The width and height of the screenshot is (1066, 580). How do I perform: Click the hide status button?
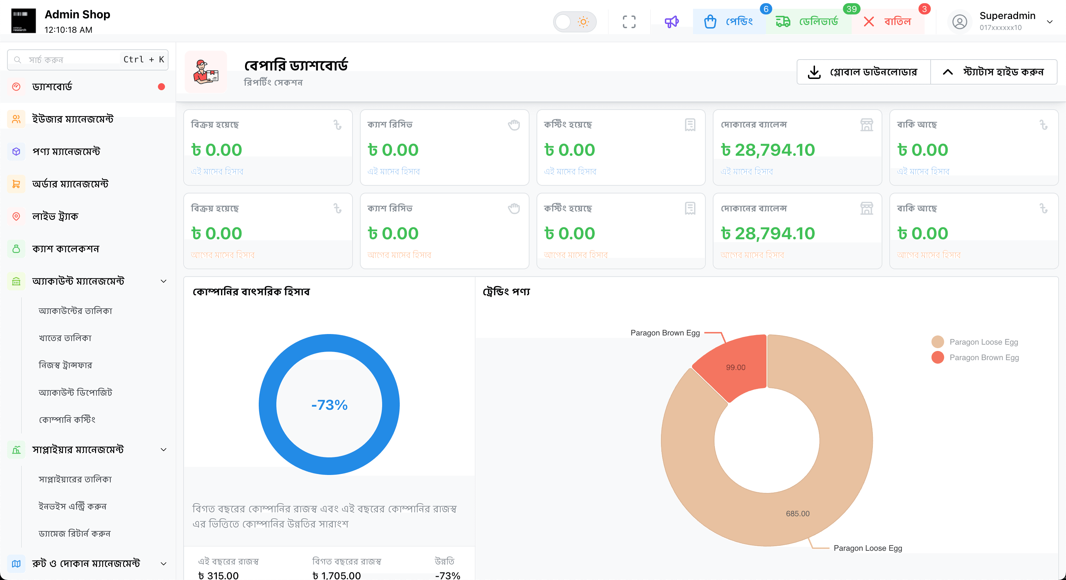tap(994, 72)
